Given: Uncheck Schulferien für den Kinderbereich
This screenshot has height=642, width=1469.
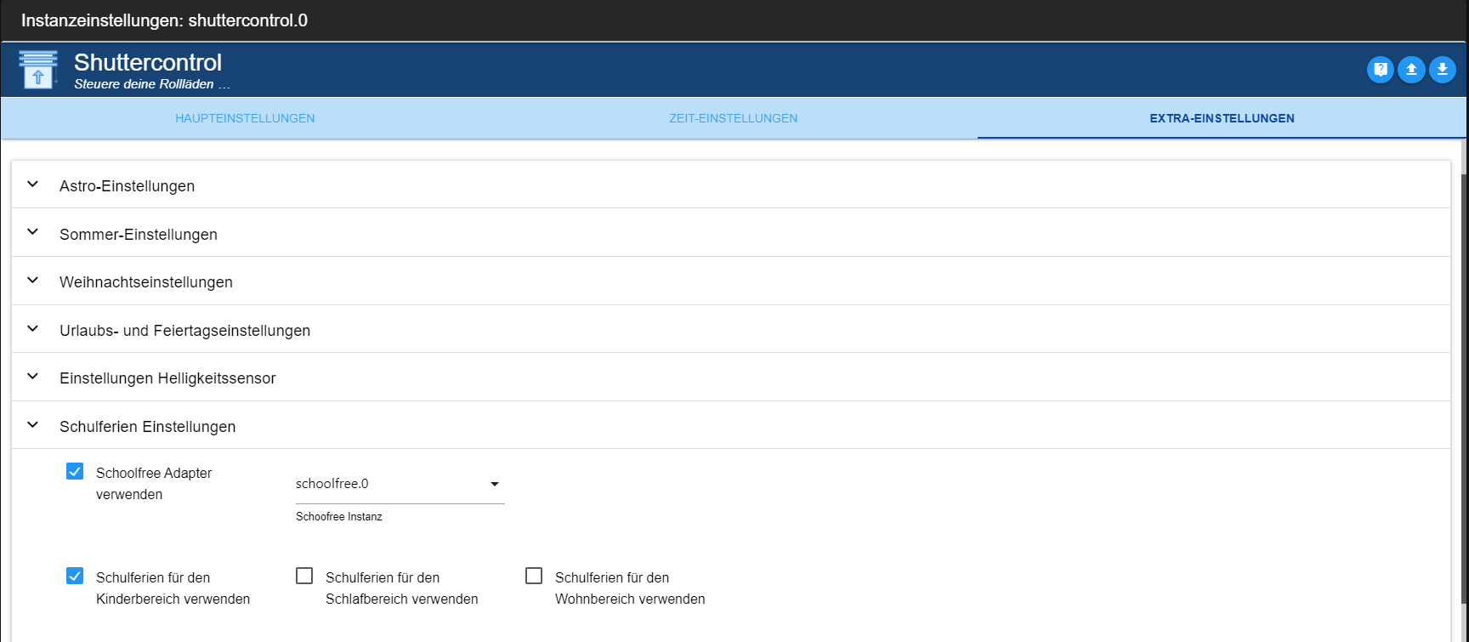Looking at the screenshot, I should (75, 576).
